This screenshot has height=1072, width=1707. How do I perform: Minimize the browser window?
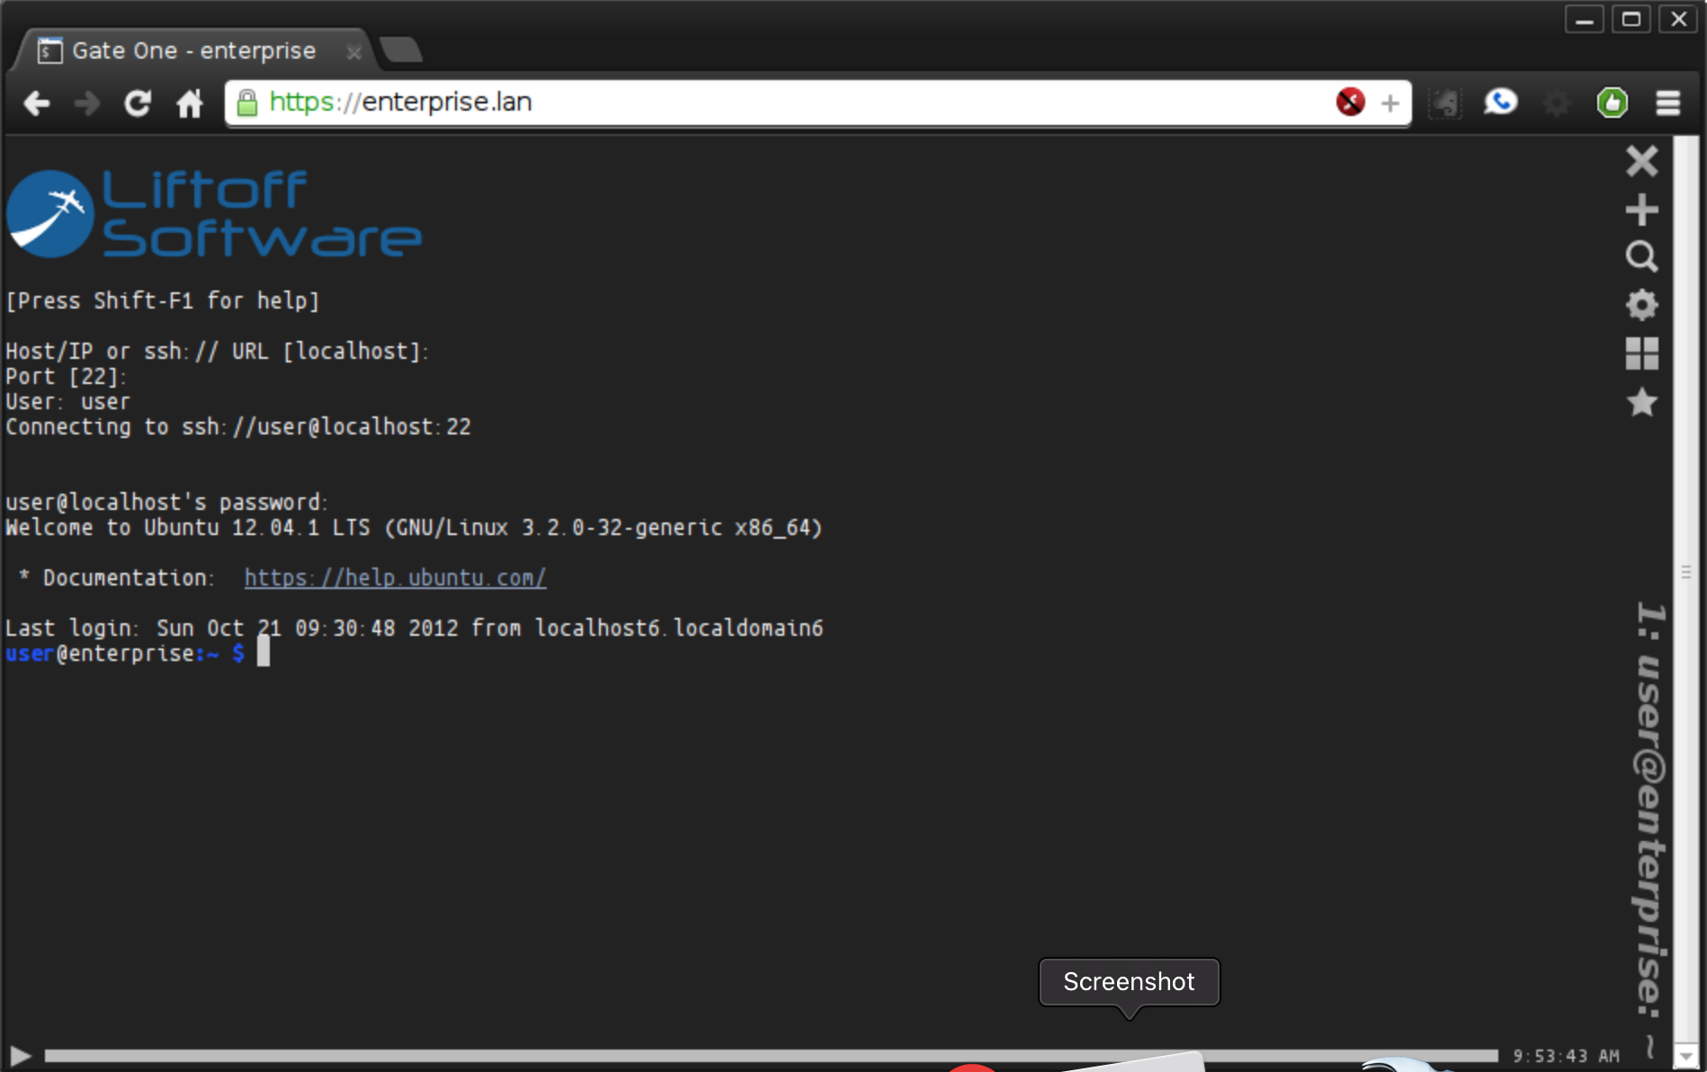1584,18
